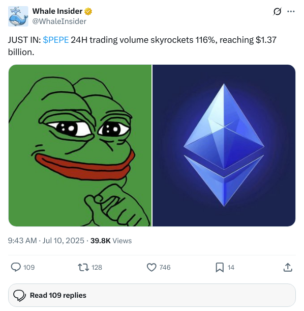Open the three-dot more options menu
This screenshot has height=311, width=304.
click(x=291, y=12)
